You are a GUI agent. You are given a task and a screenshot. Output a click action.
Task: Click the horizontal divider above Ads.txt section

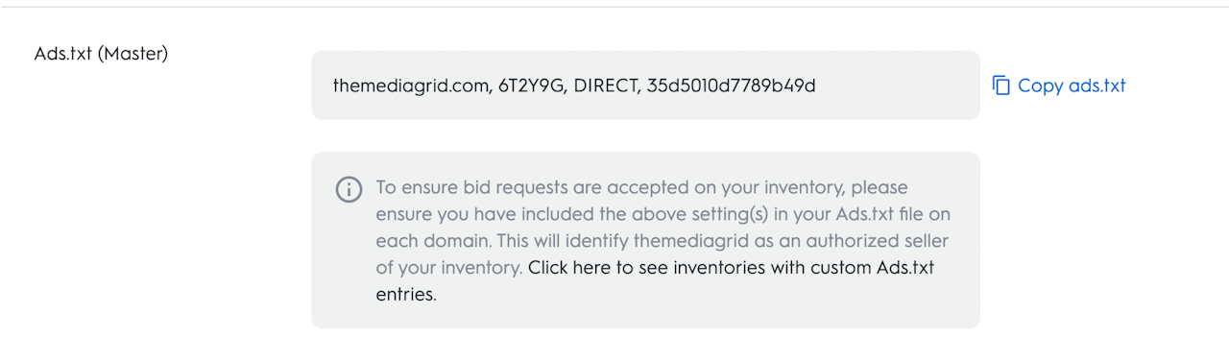pos(614,7)
